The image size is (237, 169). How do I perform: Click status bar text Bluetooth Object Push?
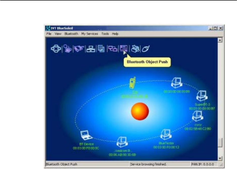(x=61, y=164)
